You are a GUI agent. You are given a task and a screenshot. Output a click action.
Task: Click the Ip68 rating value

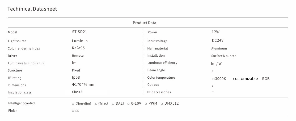pyautogui.click(x=76, y=77)
